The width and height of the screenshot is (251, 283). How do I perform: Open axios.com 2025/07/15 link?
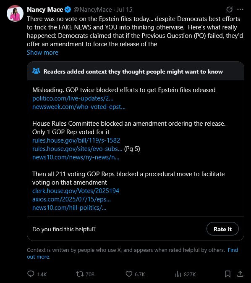(x=71, y=199)
